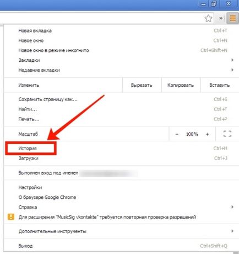
Task: Expand the Справка submenu
Action: [x=121, y=207]
